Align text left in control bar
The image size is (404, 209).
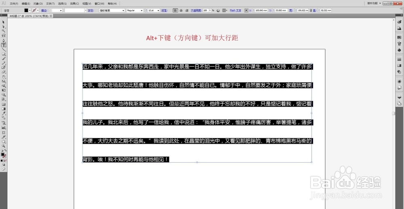pyautogui.click(x=175, y=10)
